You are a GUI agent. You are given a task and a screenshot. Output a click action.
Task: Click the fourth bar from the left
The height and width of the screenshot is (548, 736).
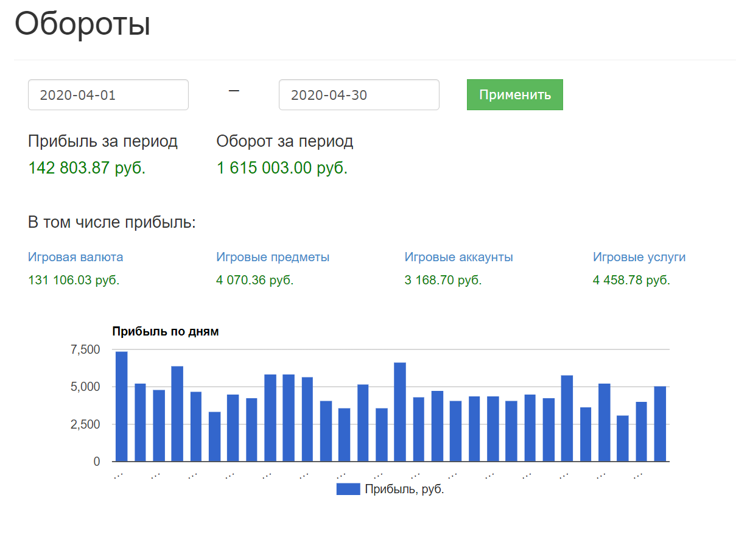click(x=177, y=413)
